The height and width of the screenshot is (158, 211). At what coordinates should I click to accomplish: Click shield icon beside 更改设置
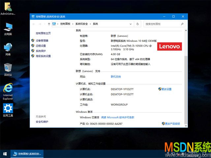160,89
